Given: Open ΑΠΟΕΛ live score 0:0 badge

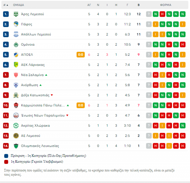Looking at the screenshot, I should [x=80, y=55].
